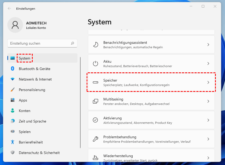Go to Zeit und Sprache
The height and width of the screenshot is (165, 225).
click(x=32, y=121)
